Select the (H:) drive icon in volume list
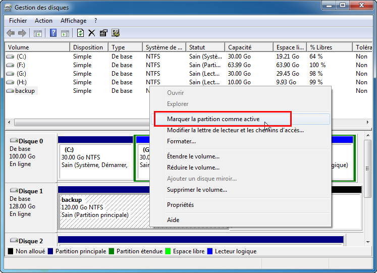Viewport: 377px width, 273px height. (x=10, y=82)
